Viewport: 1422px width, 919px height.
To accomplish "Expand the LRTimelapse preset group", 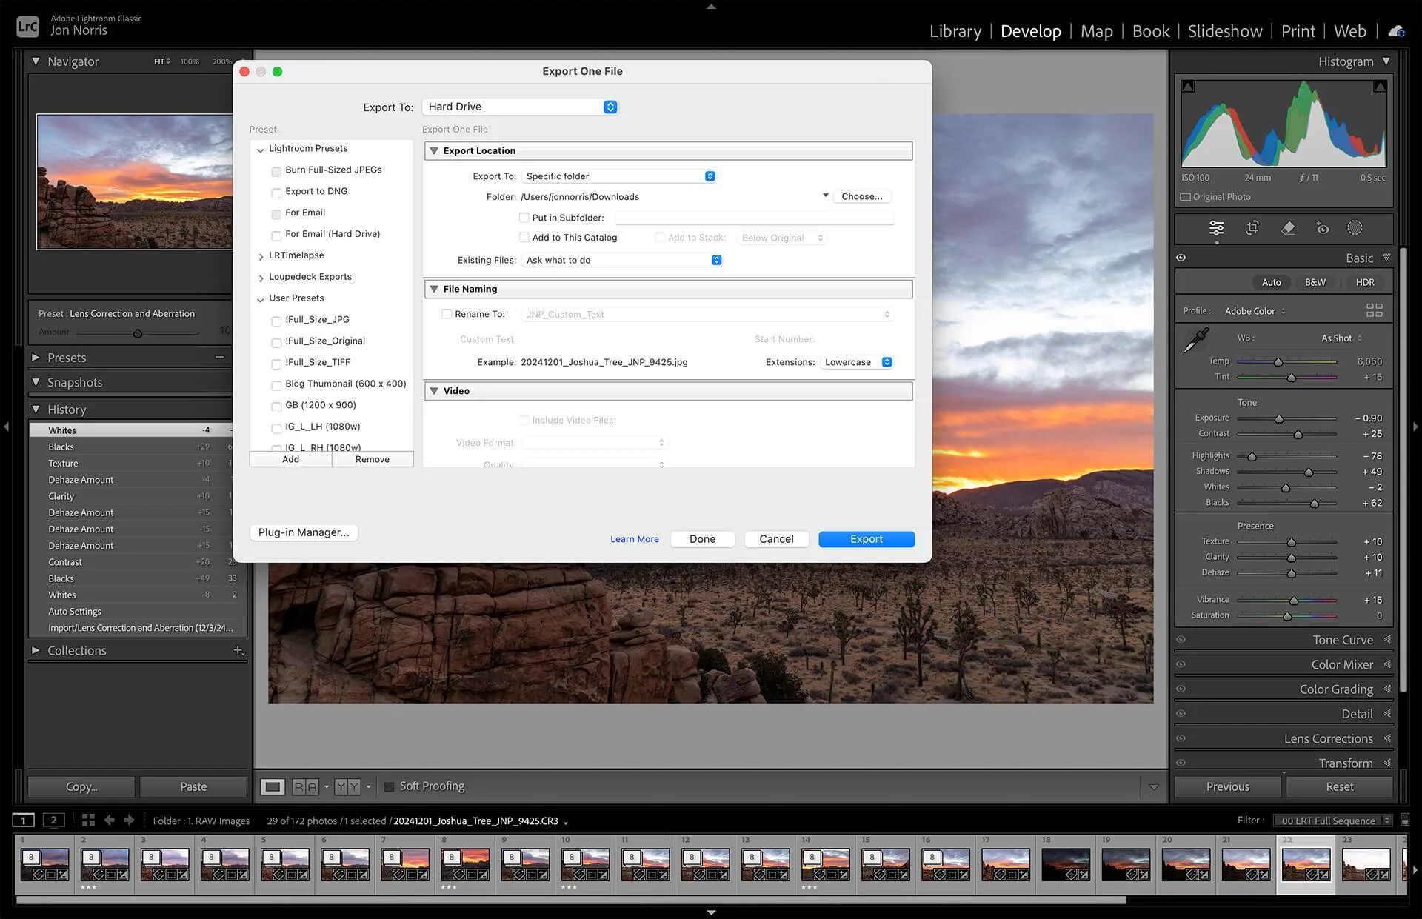I will [261, 256].
